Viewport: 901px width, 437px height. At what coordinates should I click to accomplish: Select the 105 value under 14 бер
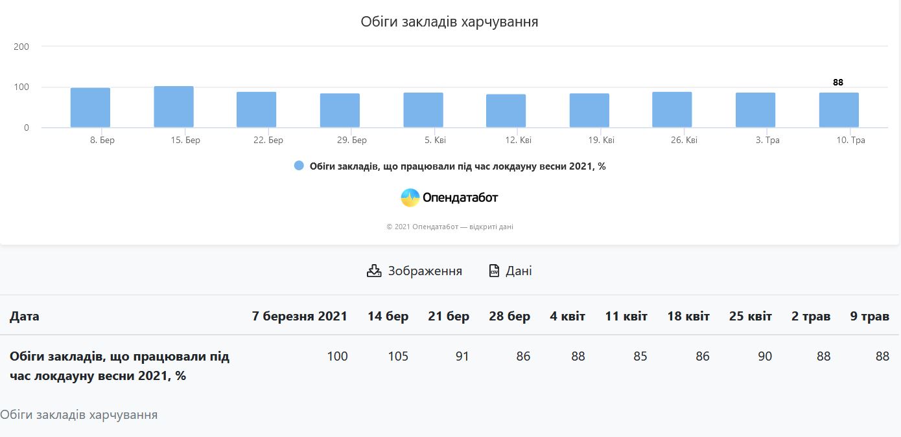(399, 356)
